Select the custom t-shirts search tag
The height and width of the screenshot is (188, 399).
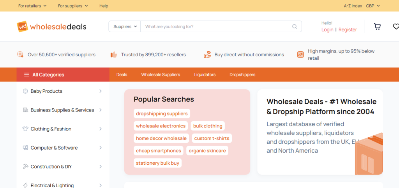click(x=212, y=138)
